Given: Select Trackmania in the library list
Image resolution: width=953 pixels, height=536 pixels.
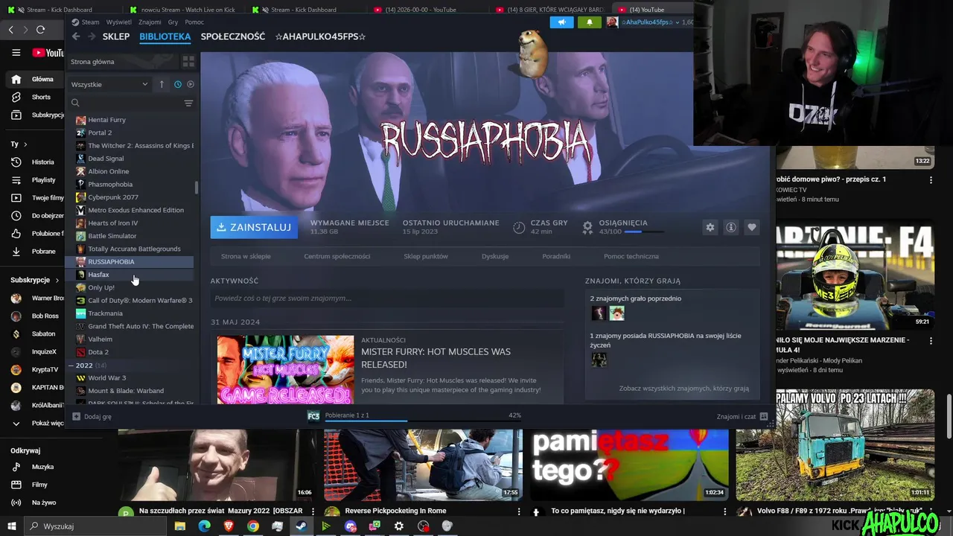Looking at the screenshot, I should pyautogui.click(x=130, y=313).
